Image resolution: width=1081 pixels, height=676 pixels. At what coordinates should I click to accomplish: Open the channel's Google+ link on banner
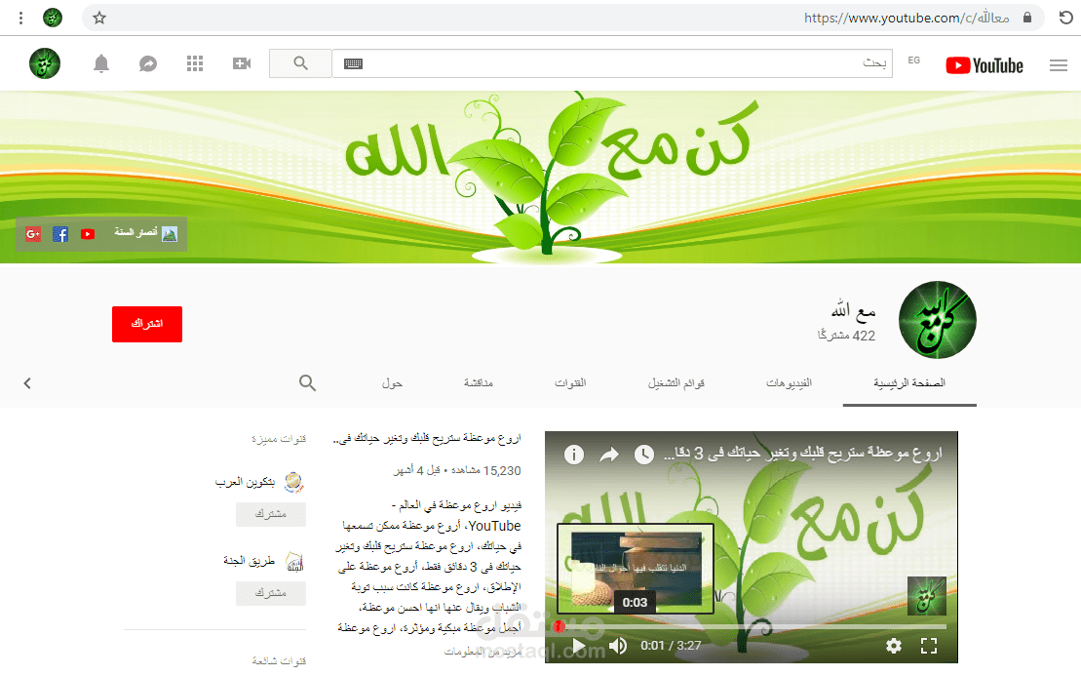(x=32, y=233)
